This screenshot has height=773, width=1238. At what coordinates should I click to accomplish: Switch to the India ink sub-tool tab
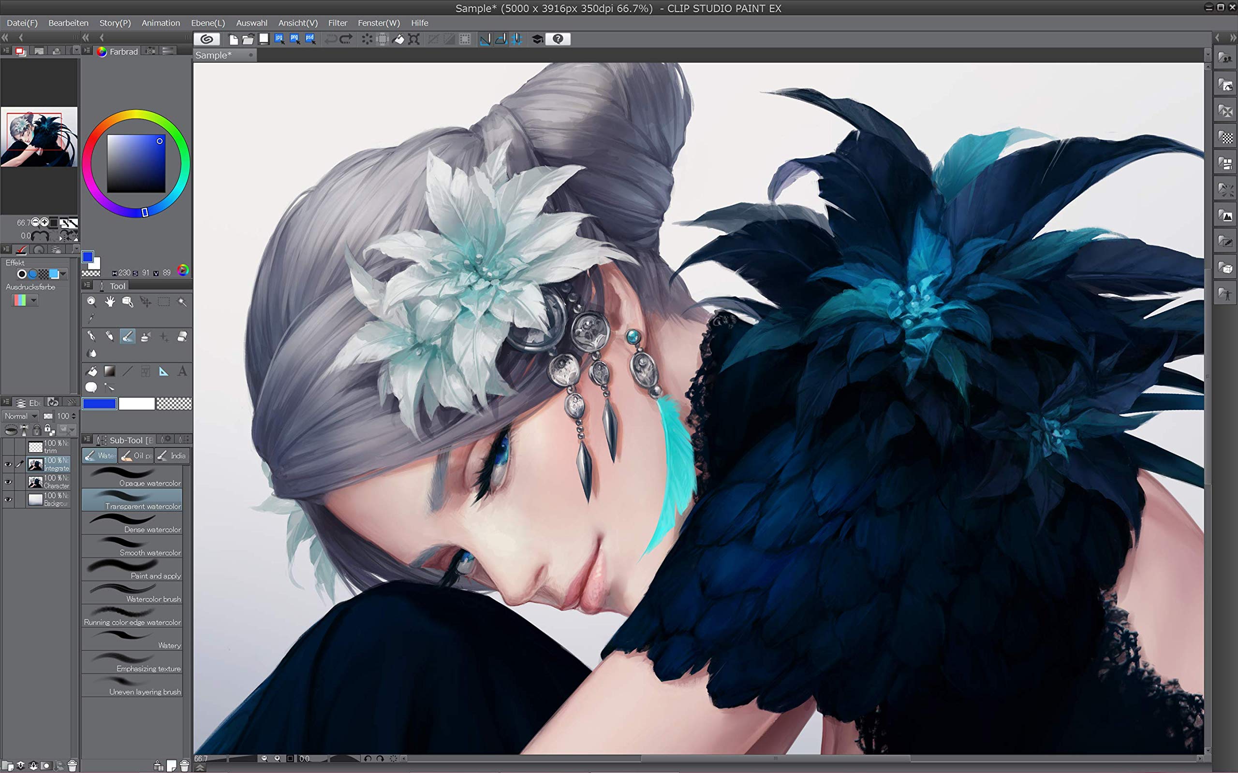click(172, 456)
